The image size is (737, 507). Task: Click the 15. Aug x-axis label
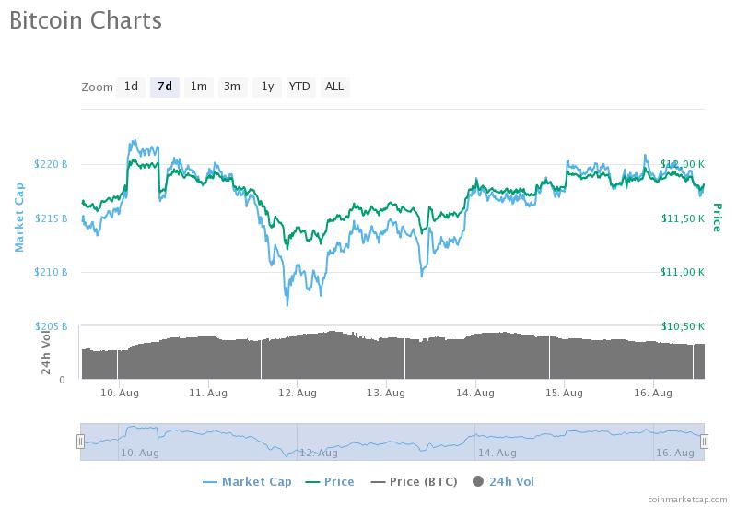(x=564, y=393)
